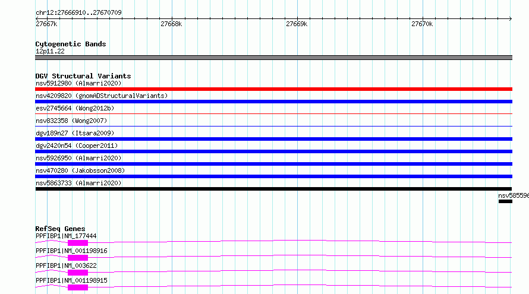Select the blue dgv189n27 variant bar
The height and width of the screenshot is (294, 529).
click(x=273, y=139)
